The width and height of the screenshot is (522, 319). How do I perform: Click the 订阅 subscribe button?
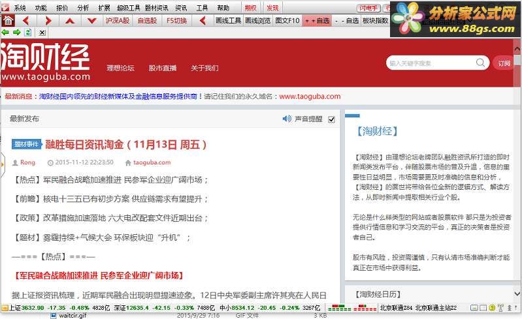(x=504, y=63)
